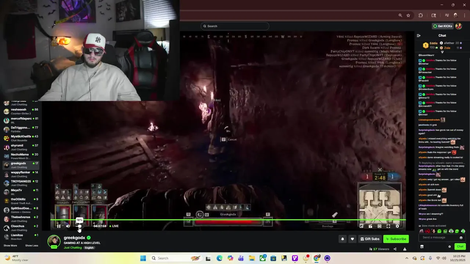Image resolution: width=470 pixels, height=264 pixels.
Task: Click the Chrome zoom magnifier icon
Action: [400, 15]
